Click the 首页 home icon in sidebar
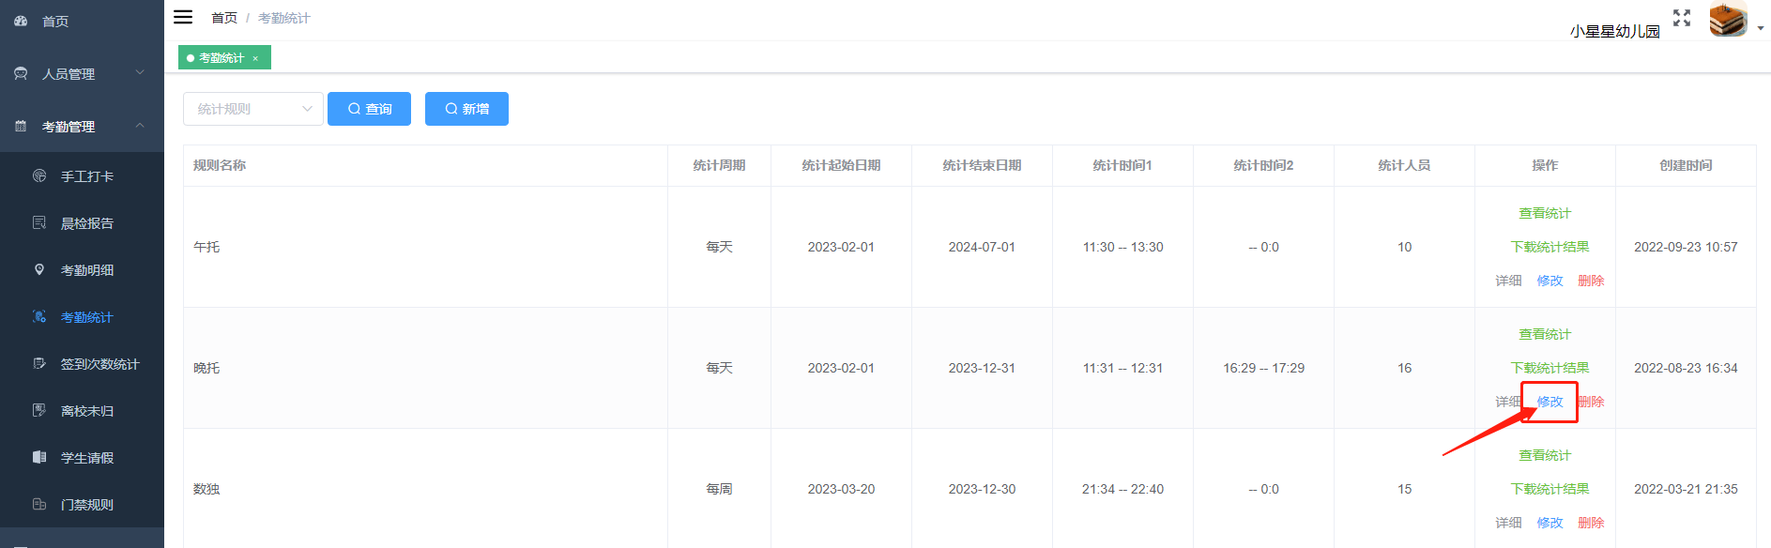 pyautogui.click(x=21, y=20)
